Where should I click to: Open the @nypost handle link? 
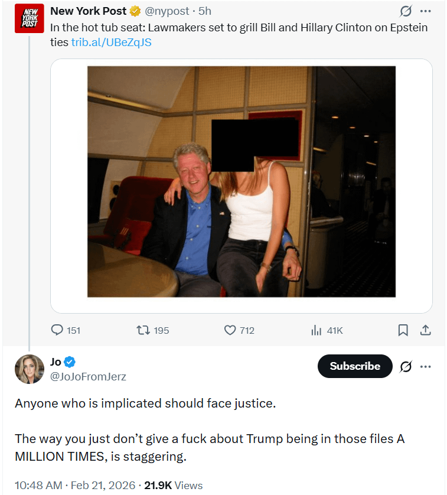click(168, 11)
